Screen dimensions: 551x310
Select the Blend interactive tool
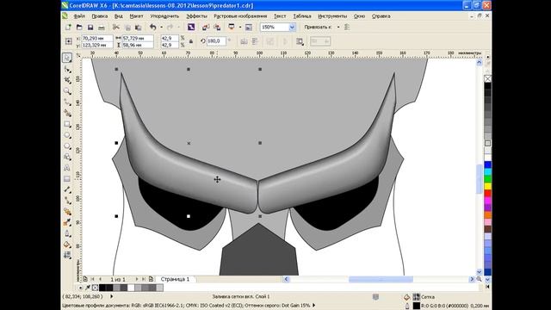click(x=67, y=211)
